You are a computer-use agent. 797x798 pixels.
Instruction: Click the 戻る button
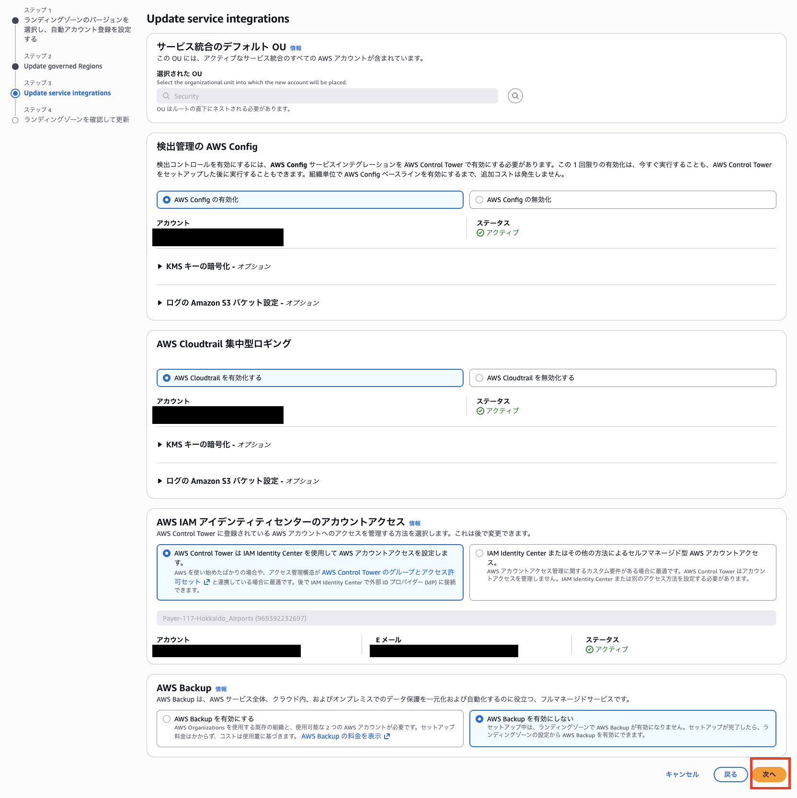pyautogui.click(x=730, y=775)
